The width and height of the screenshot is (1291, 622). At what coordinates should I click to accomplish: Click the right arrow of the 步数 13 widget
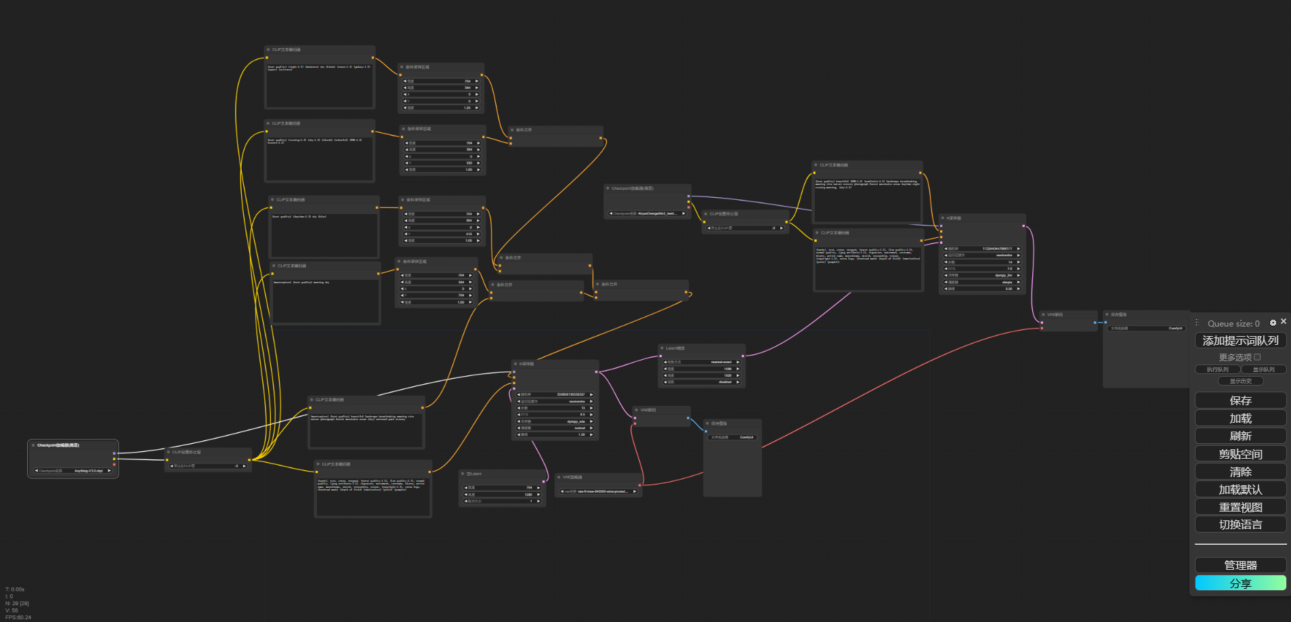tap(591, 408)
